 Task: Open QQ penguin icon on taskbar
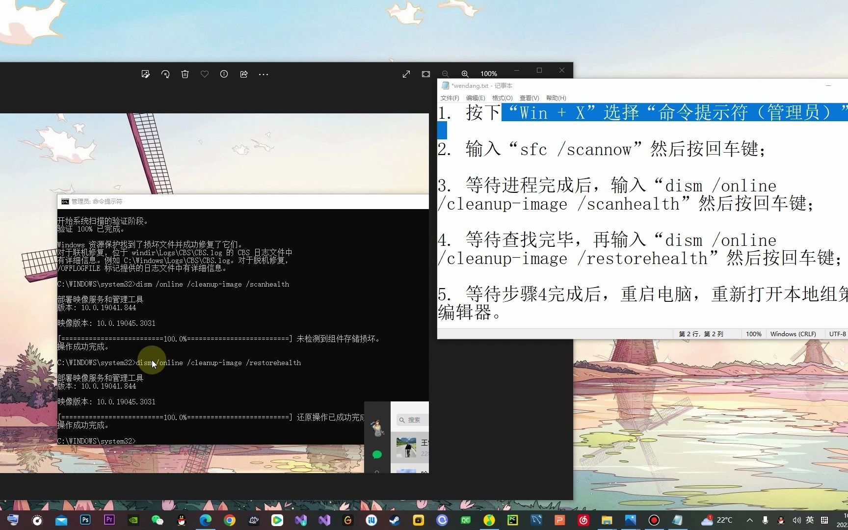click(x=182, y=520)
